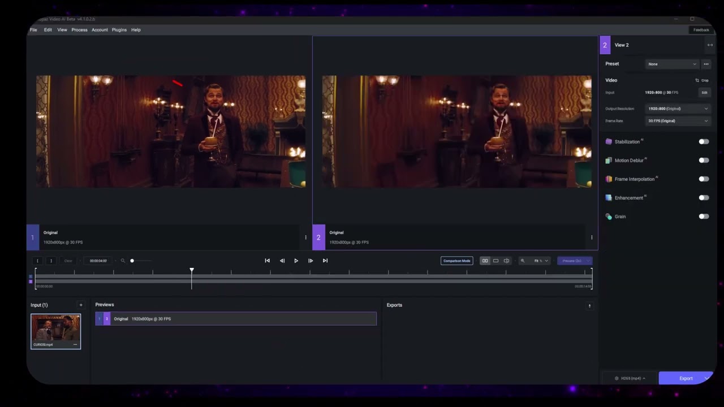This screenshot has height=407, width=724.
Task: Click the Enhancement filter icon
Action: (x=609, y=198)
